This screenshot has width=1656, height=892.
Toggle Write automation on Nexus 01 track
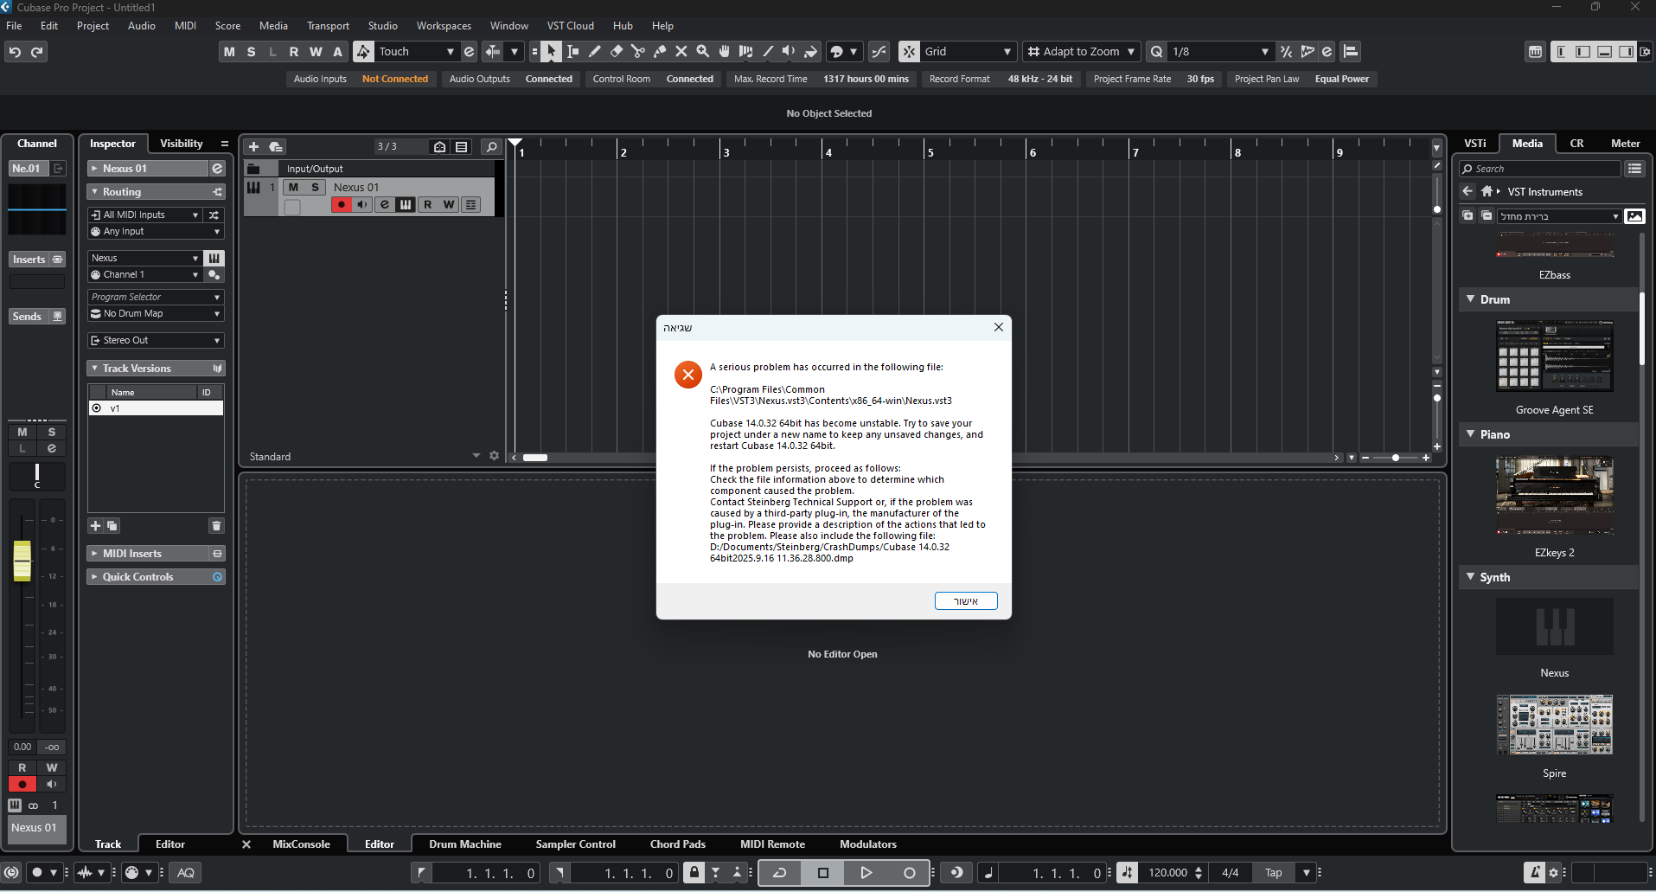point(449,205)
